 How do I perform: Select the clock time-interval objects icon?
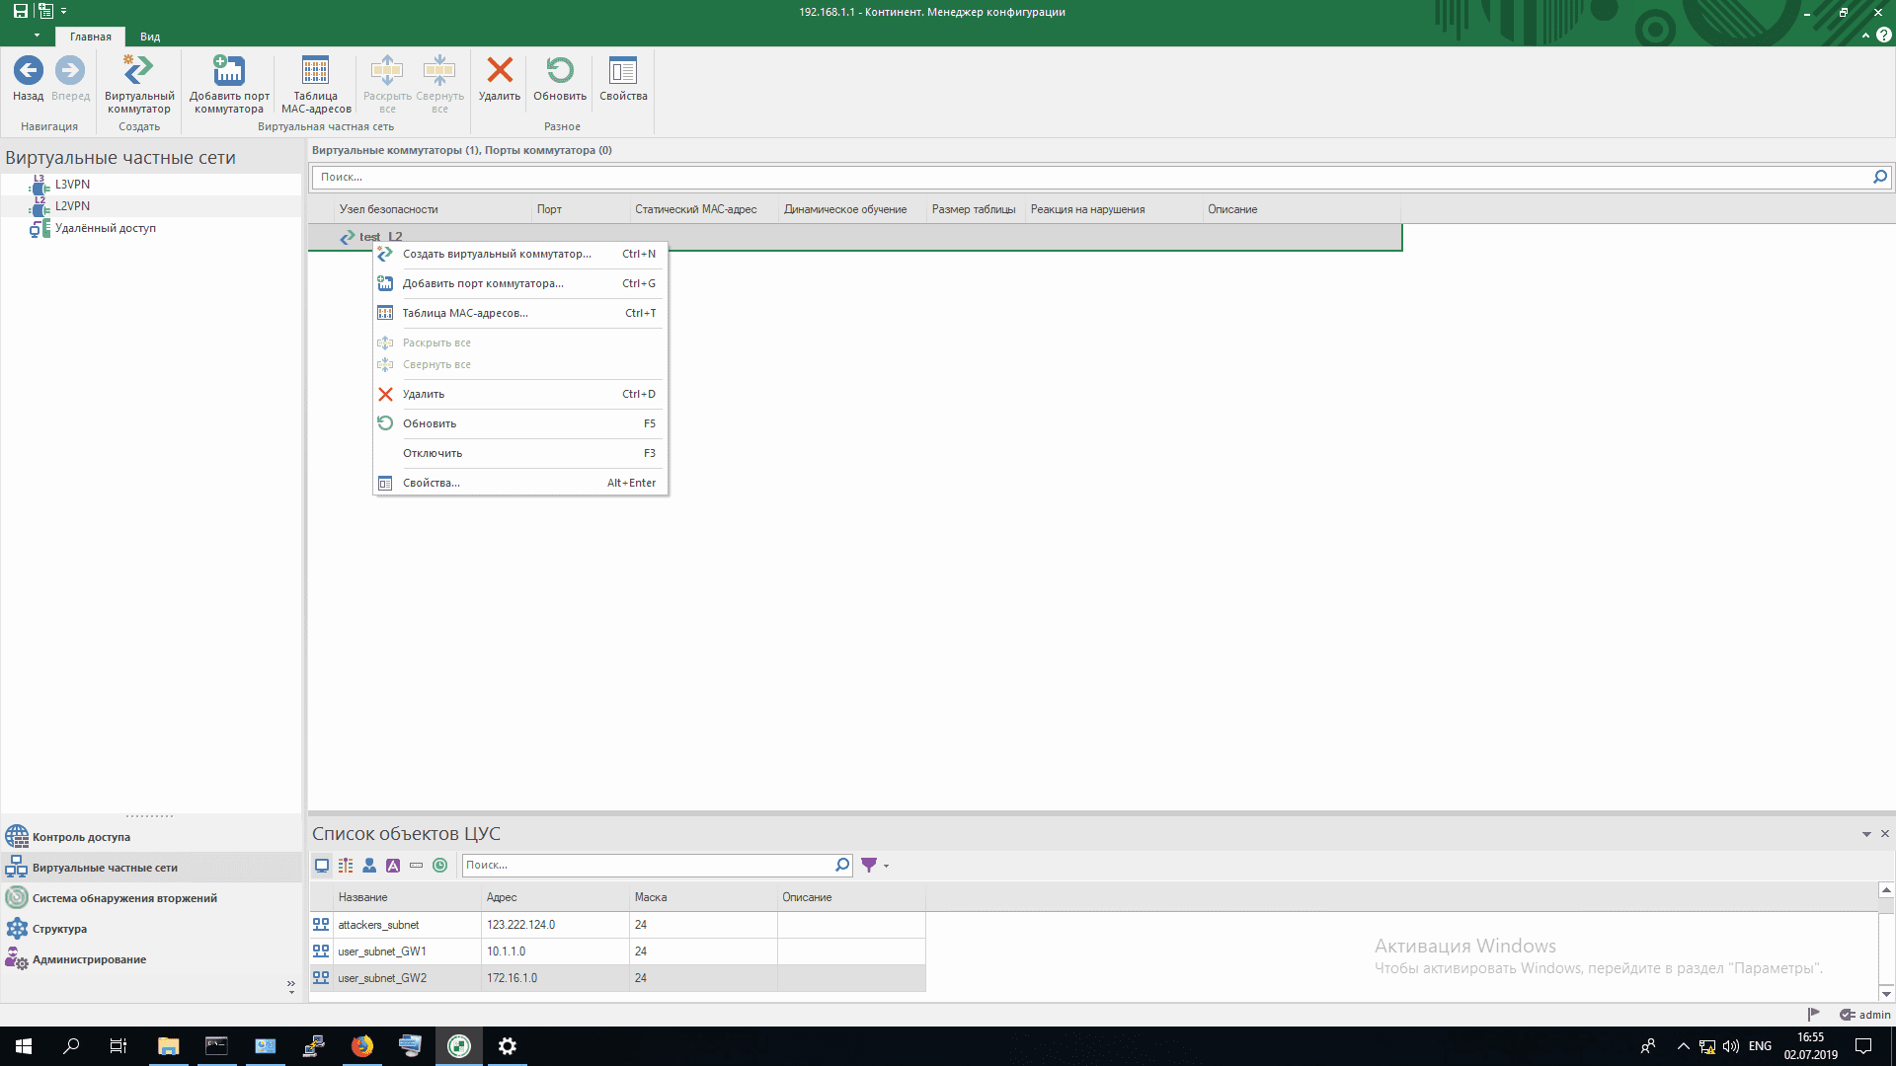tap(440, 866)
